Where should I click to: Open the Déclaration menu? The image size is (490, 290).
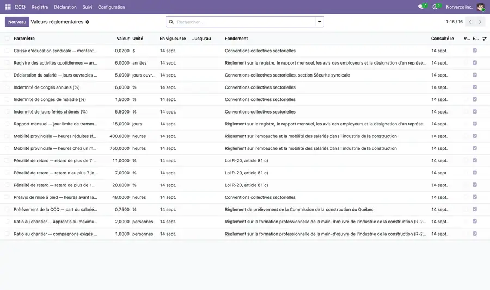pyautogui.click(x=65, y=7)
